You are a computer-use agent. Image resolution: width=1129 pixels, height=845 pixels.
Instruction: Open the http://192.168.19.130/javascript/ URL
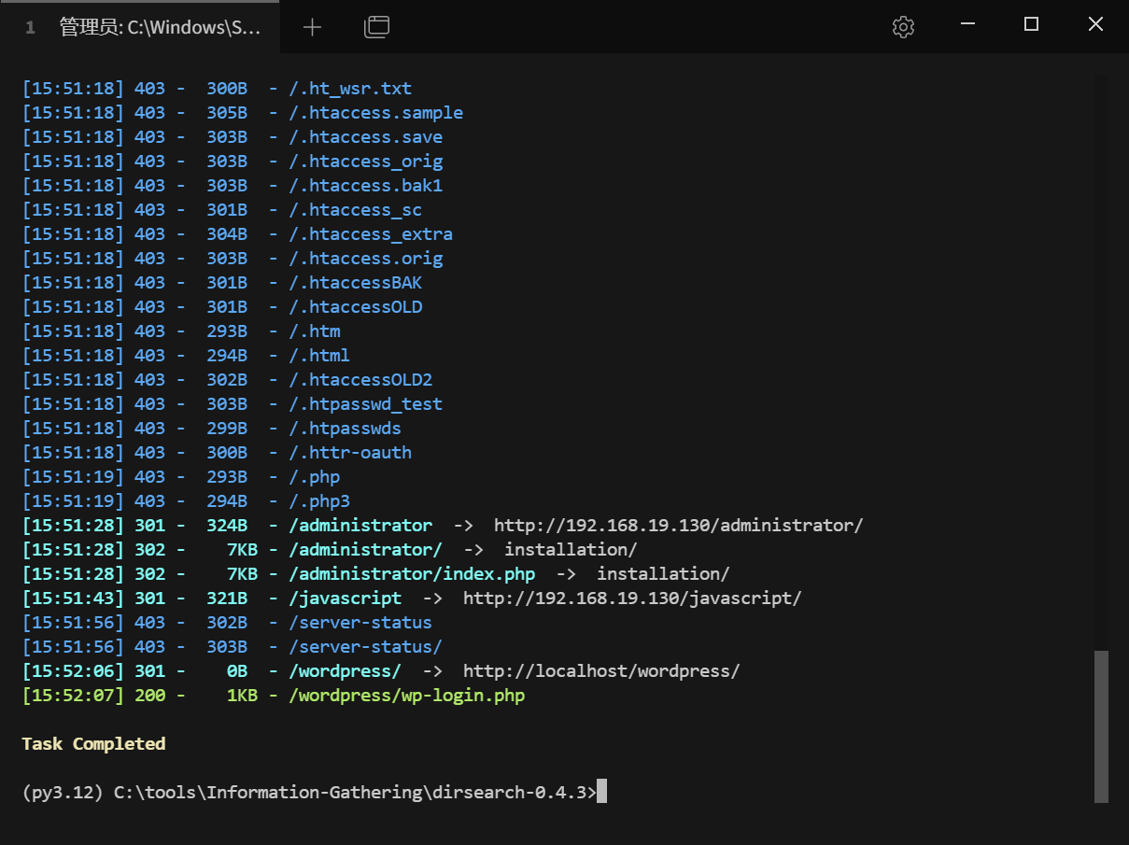[x=632, y=599]
